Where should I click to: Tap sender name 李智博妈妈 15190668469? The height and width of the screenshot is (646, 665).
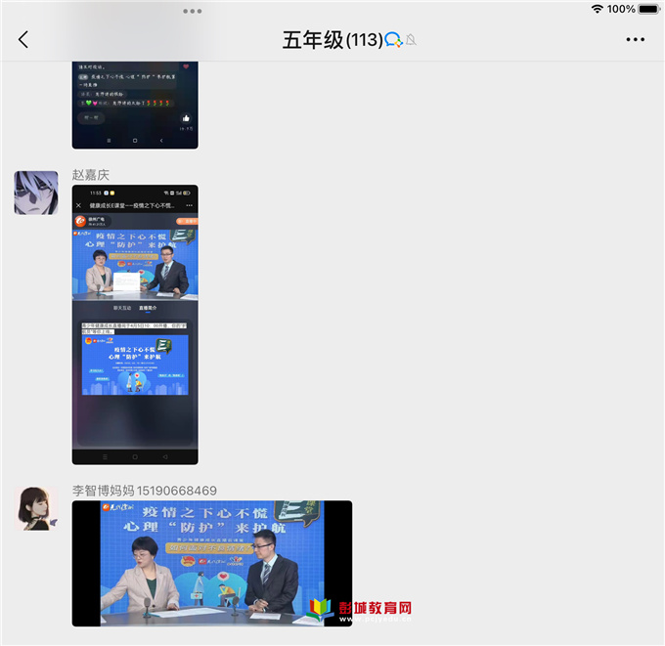(x=144, y=491)
